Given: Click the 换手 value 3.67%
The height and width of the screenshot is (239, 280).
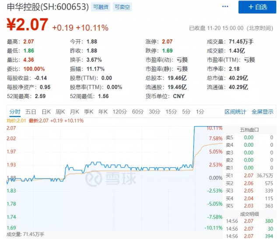Looking at the screenshot, I should 94,60.
